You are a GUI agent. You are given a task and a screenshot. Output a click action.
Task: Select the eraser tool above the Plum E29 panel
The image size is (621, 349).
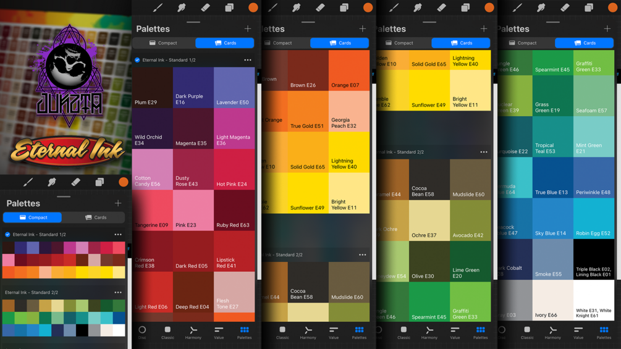coord(206,7)
